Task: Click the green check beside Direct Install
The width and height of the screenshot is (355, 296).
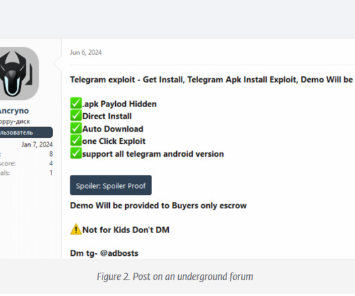Action: pyautogui.click(x=76, y=116)
